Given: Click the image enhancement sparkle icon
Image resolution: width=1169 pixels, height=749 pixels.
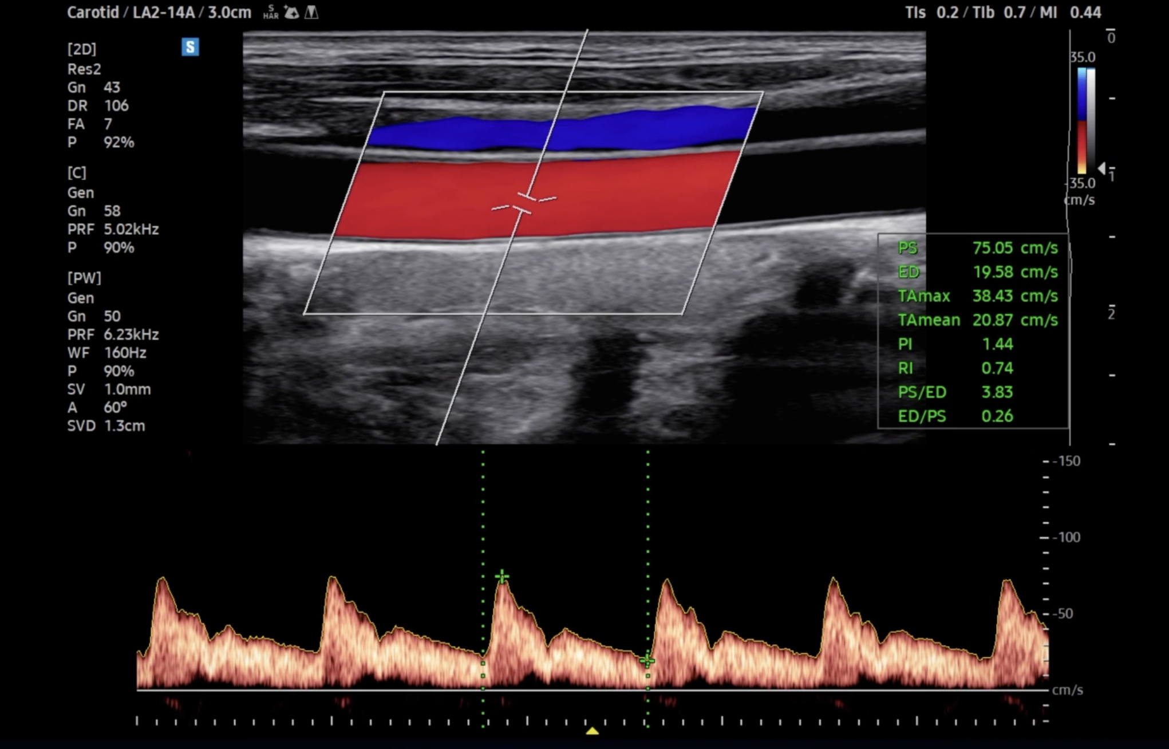Looking at the screenshot, I should 291,12.
